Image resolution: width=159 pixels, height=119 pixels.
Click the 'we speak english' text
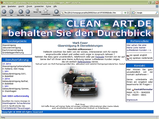click(x=138, y=55)
